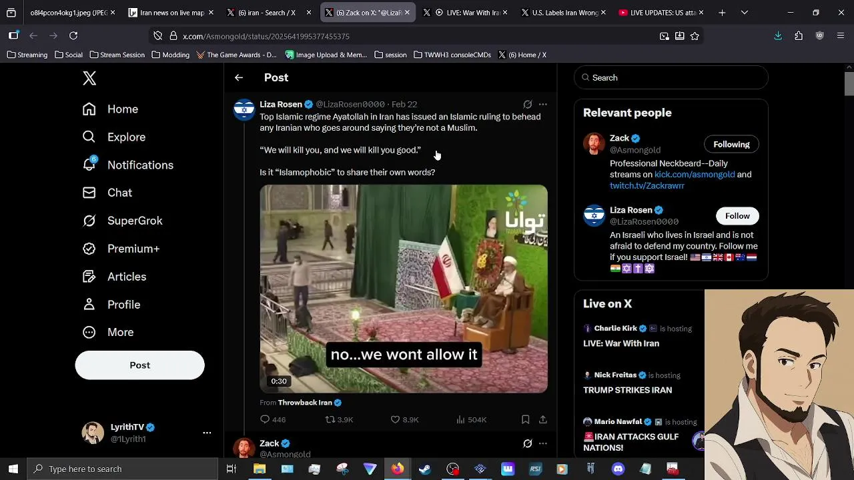Open browser extensions icon

[799, 36]
